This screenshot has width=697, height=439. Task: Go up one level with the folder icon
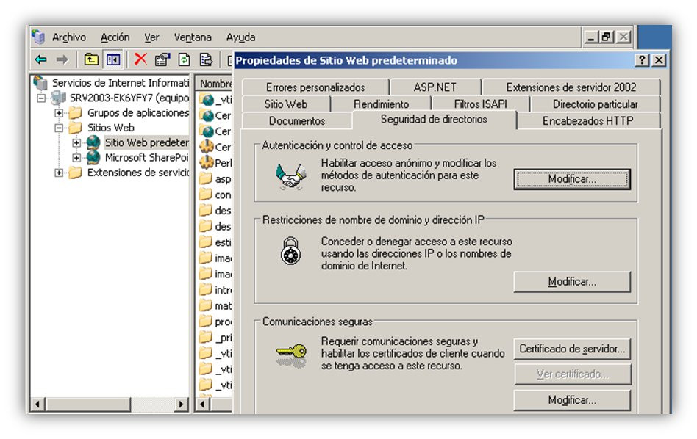point(91,59)
